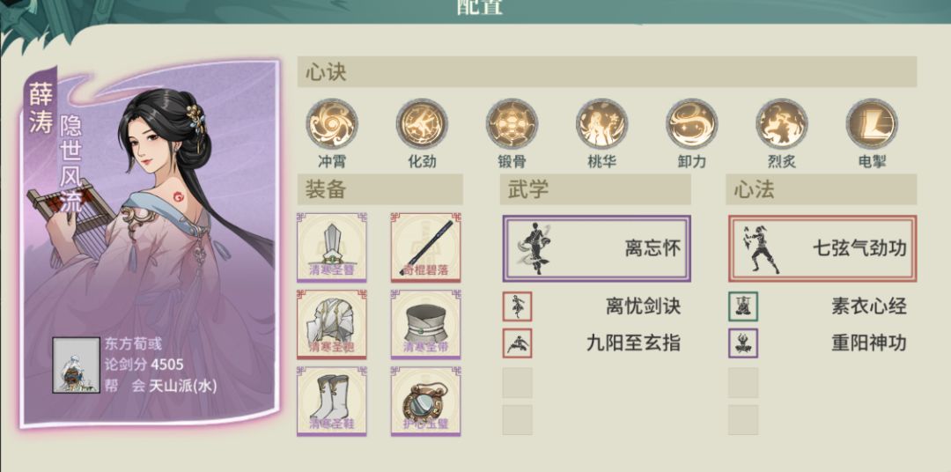Select the 冲霄 heart-formula icon
951x472 pixels.
click(332, 124)
